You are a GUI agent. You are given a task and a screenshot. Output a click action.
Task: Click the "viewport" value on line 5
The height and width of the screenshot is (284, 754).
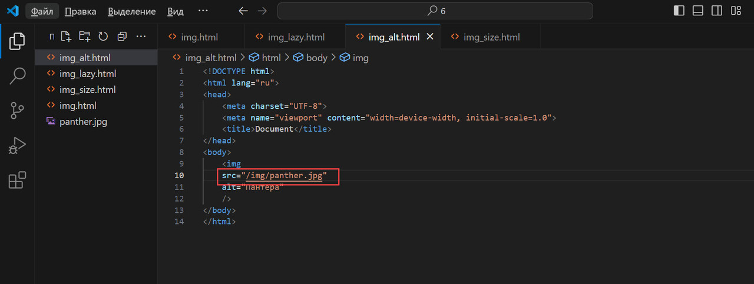pyautogui.click(x=299, y=118)
